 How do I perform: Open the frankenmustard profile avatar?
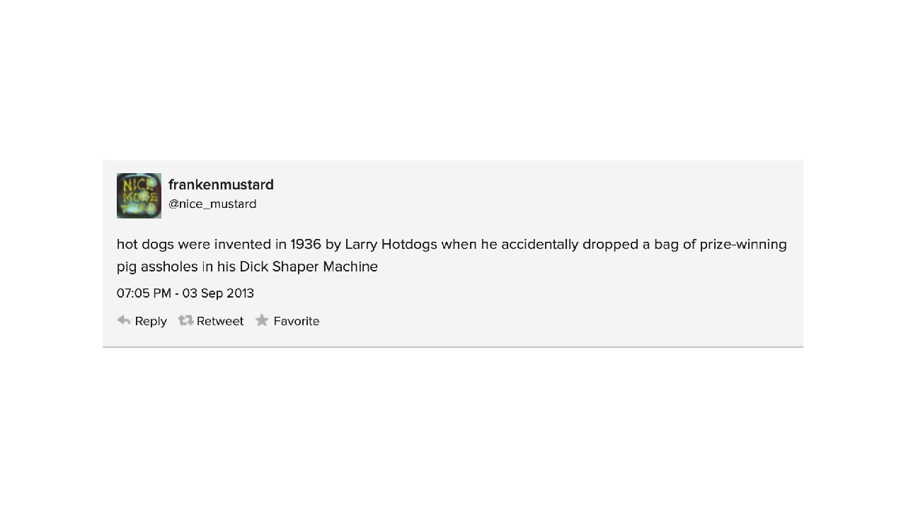tap(139, 196)
